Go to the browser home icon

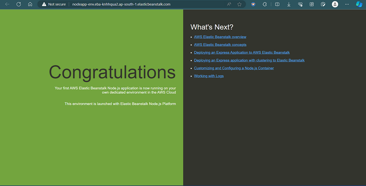(x=30, y=4)
